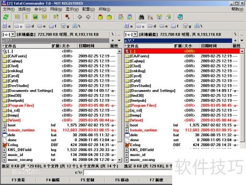Viewport: 246px width, 185px height.
Task: Click the F5 复制 button
Action: pyautogui.click(x=88, y=180)
